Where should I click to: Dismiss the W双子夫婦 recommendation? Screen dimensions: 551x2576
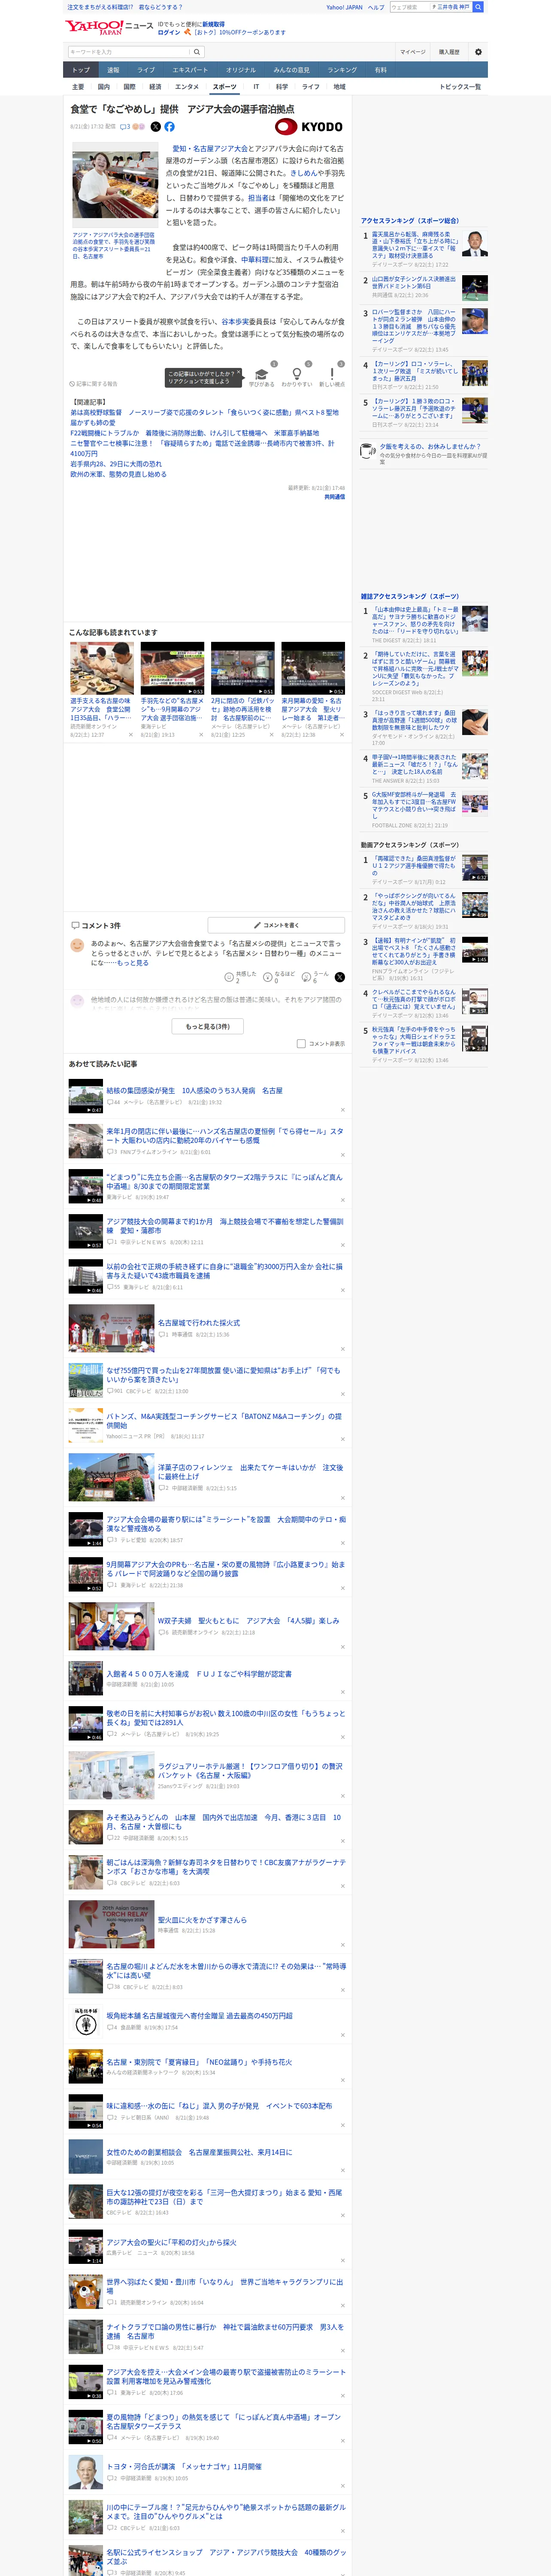click(342, 1646)
